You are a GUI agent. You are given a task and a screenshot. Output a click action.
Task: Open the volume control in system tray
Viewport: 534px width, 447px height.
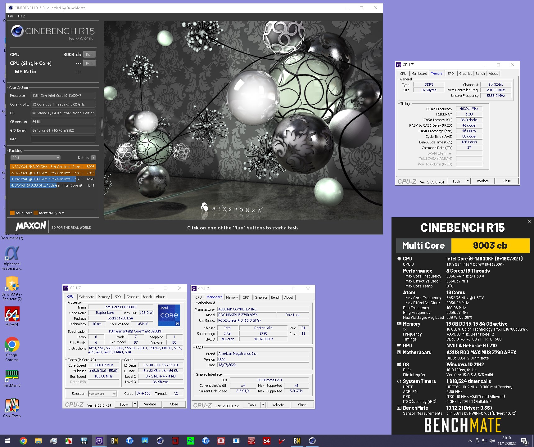tap(492, 441)
